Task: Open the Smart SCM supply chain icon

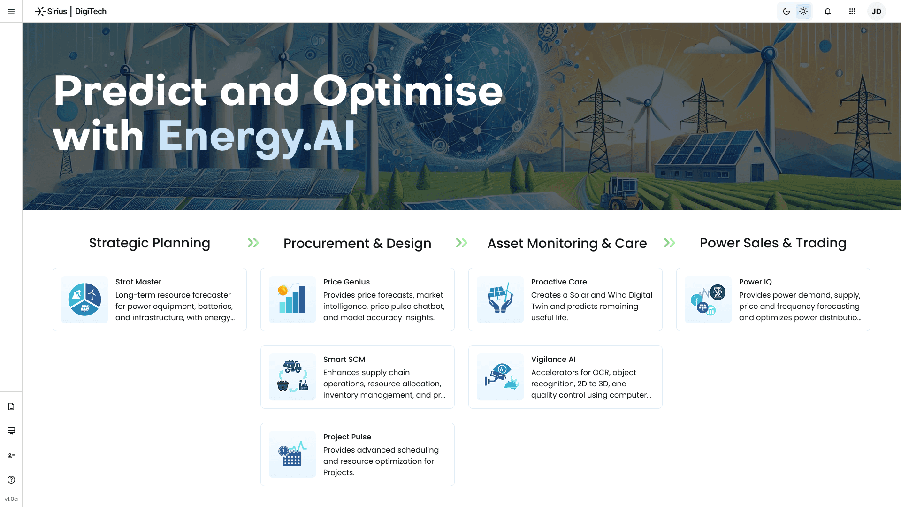Action: coord(292,377)
